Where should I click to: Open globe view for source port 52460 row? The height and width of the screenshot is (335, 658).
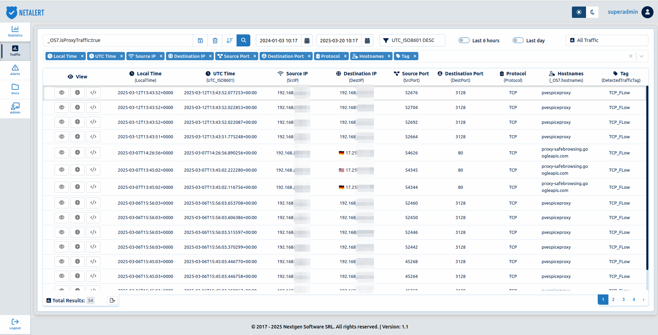[x=77, y=203]
